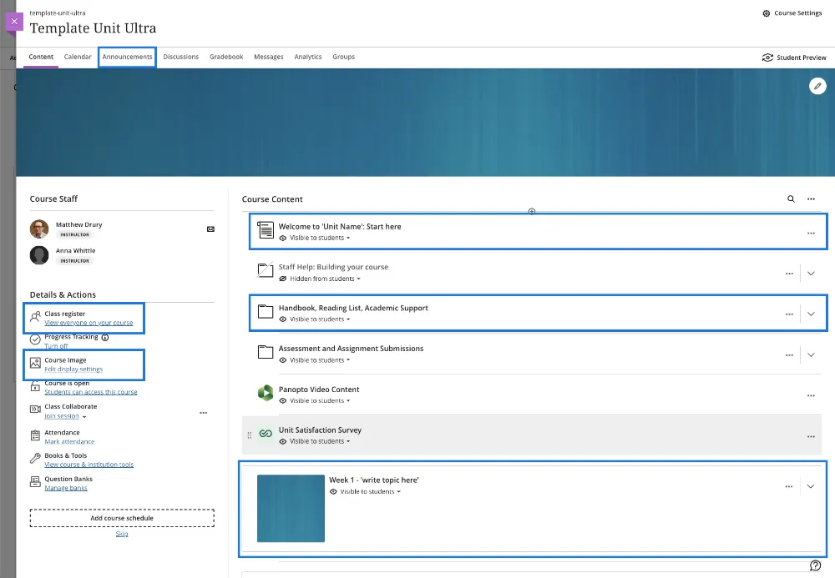The height and width of the screenshot is (578, 835).
Task: Click Week 1 module thumbnail image
Action: [x=291, y=508]
